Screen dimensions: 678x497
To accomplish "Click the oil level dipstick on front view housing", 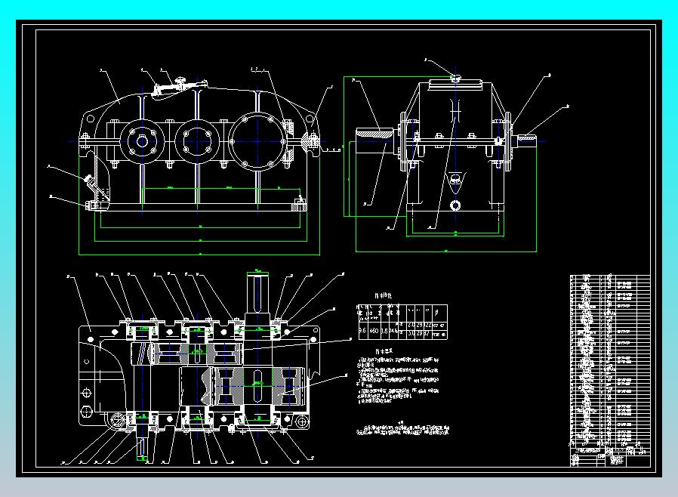I will tap(96, 186).
